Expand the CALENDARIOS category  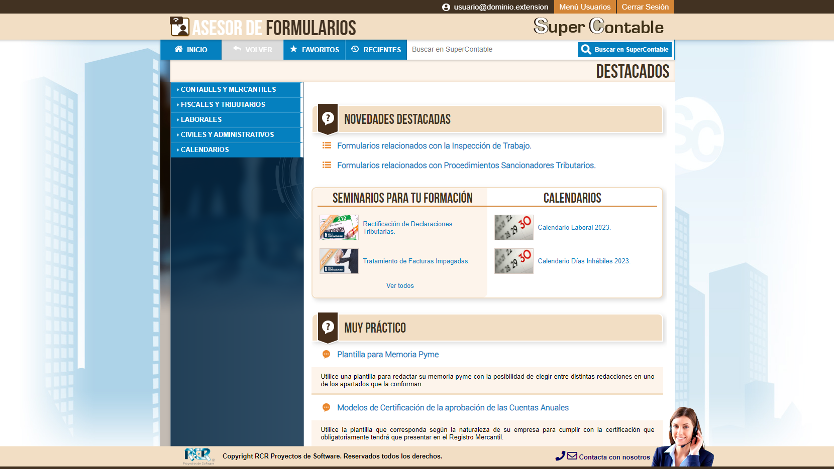pos(236,150)
